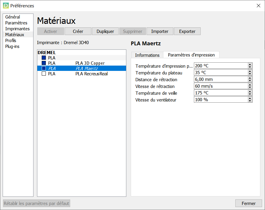The width and height of the screenshot is (265, 210).
Task: Increase print temperature with the up arrow
Action: point(250,64)
